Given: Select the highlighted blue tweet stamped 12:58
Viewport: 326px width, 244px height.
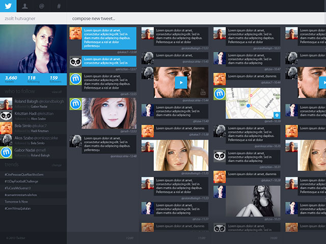Looking at the screenshot, I should (x=109, y=38).
